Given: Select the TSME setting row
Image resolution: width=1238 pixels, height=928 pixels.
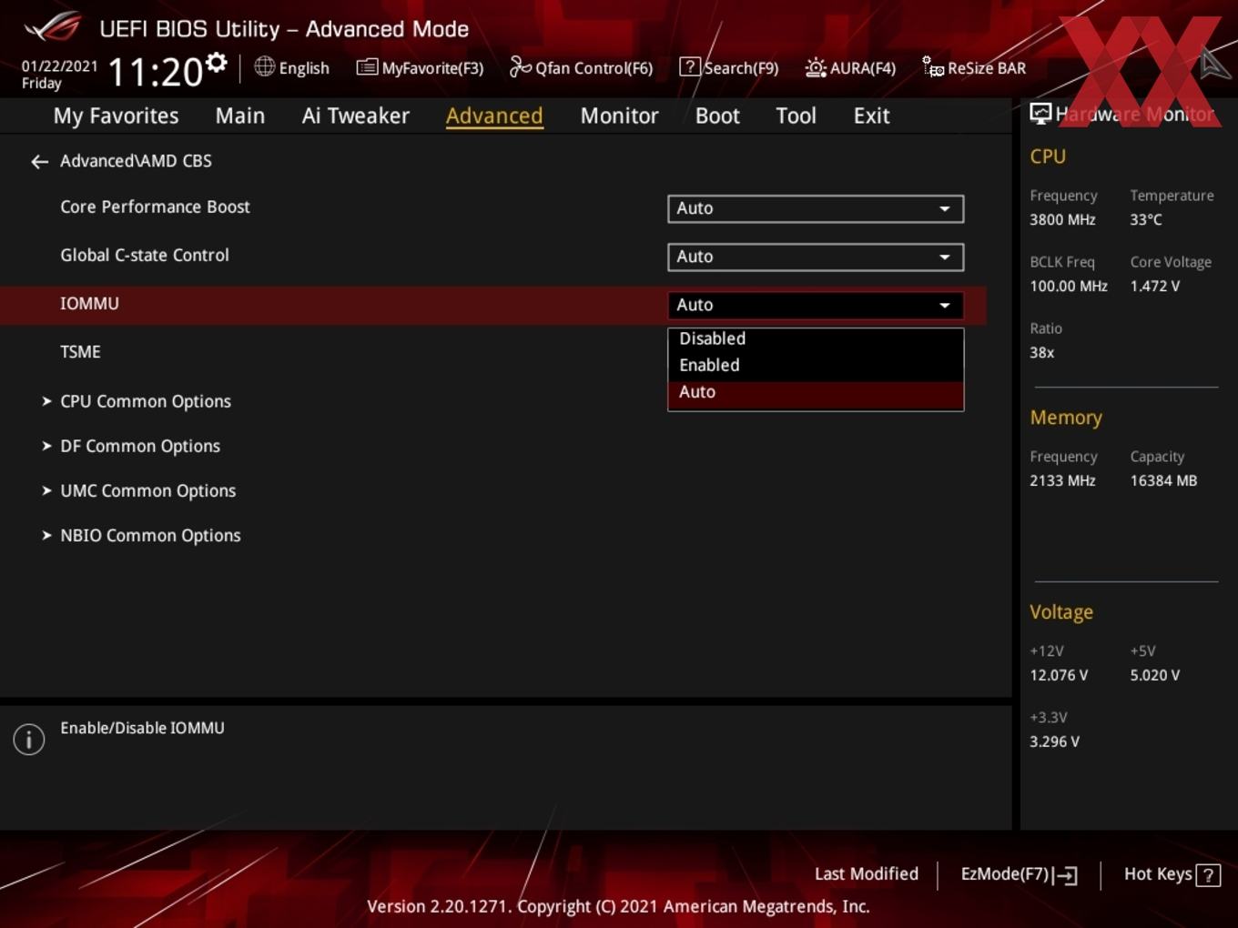Looking at the screenshot, I should tap(80, 352).
